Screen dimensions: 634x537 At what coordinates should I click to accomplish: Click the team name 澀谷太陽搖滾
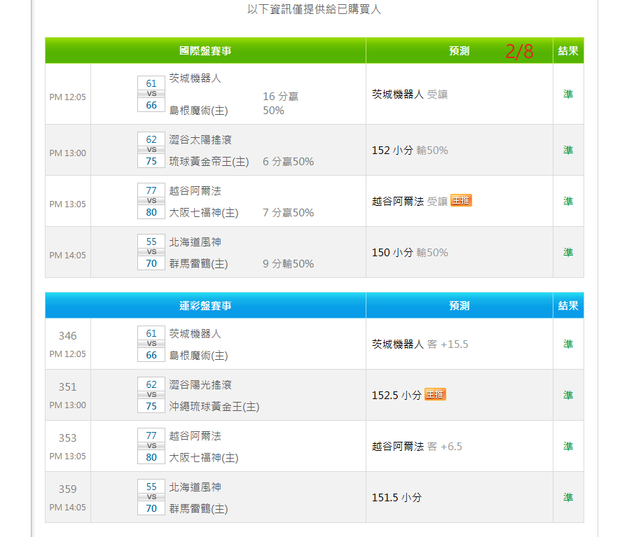200,140
